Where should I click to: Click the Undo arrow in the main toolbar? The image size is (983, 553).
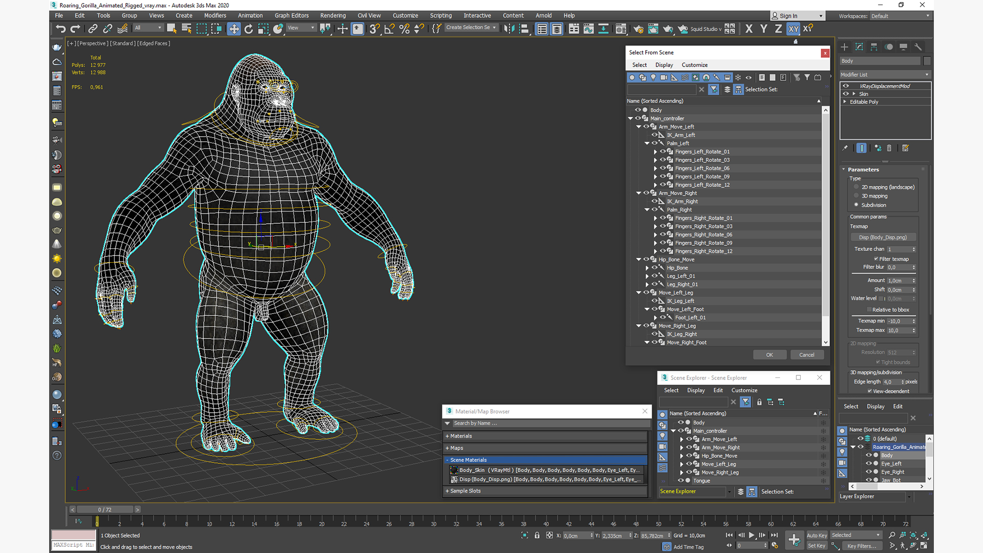(x=60, y=29)
